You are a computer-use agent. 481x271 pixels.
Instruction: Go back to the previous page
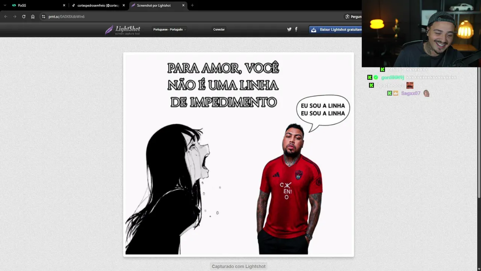click(6, 17)
